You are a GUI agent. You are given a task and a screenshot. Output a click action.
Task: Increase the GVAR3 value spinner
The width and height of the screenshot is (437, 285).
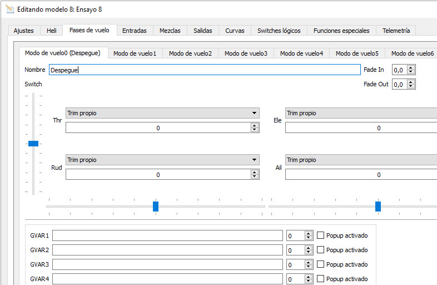(309, 262)
